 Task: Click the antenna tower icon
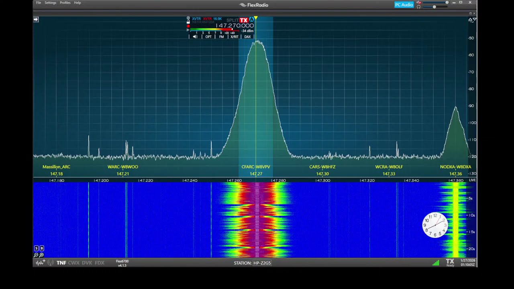coord(51,263)
